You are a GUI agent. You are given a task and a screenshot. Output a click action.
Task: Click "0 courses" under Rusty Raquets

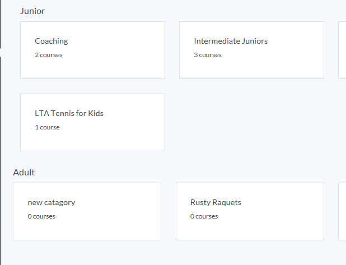[x=204, y=216]
